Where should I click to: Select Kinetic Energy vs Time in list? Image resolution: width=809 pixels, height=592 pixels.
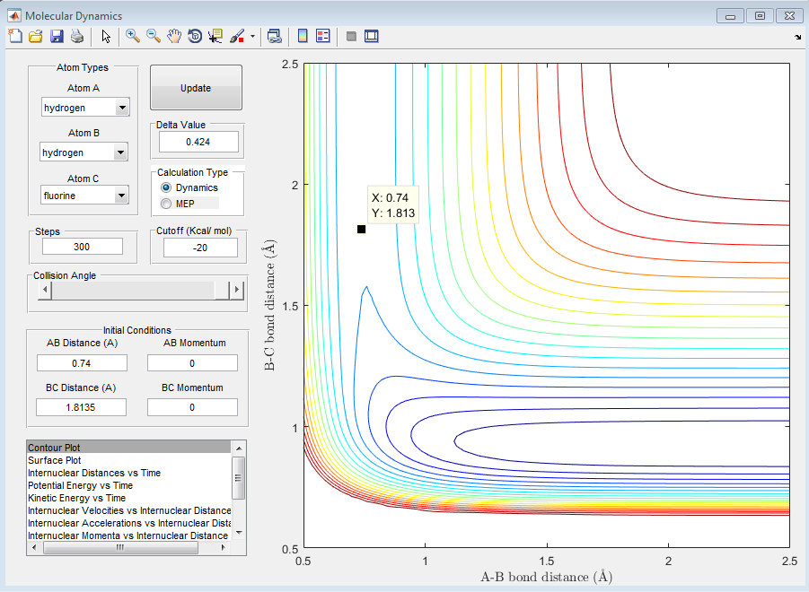click(76, 498)
